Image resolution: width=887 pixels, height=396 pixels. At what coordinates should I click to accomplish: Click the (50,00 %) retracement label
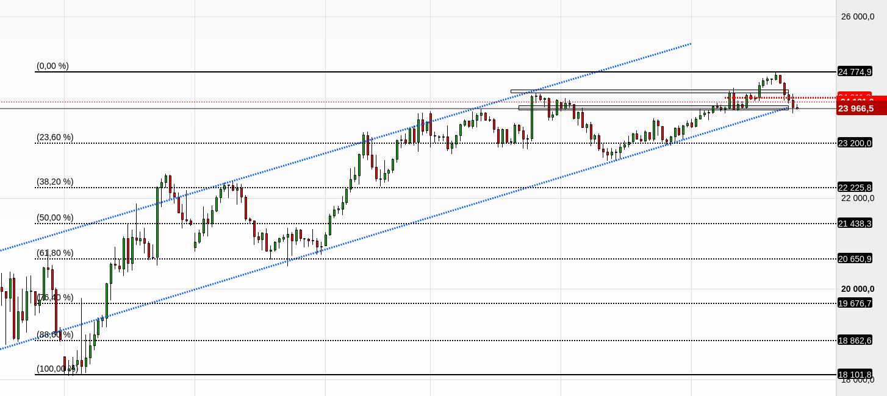55,217
